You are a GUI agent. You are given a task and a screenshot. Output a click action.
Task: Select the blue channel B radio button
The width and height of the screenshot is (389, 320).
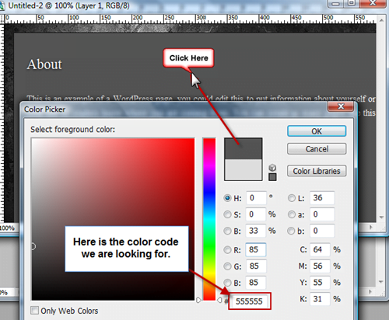(227, 283)
